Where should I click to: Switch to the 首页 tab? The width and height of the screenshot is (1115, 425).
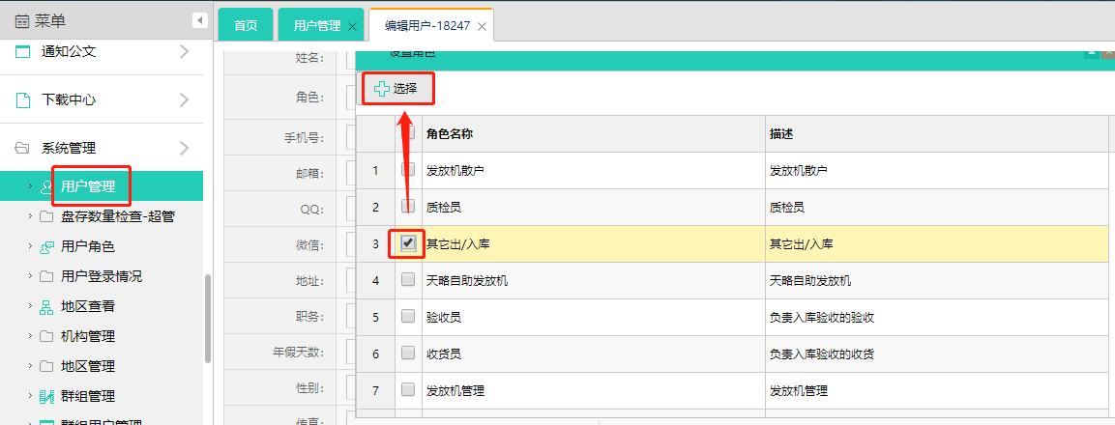246,26
